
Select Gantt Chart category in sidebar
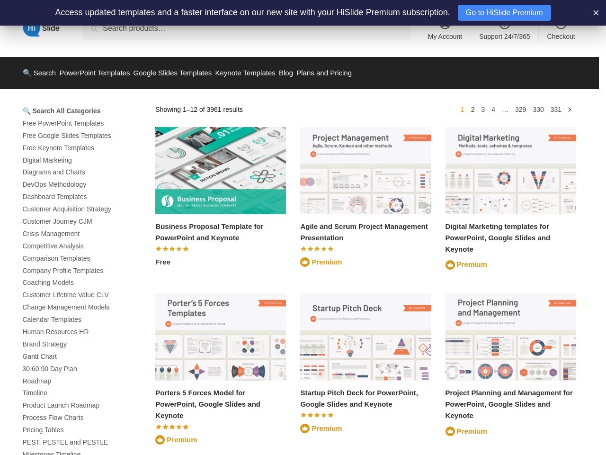point(39,356)
